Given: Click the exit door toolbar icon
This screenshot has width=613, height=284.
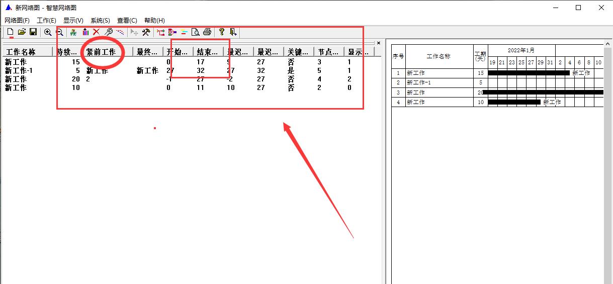Looking at the screenshot, I should click(x=233, y=32).
